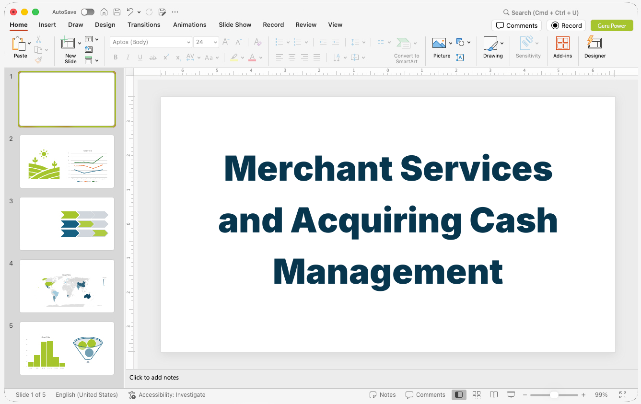Open the Section dropdown
Viewport: 641px width, 404px height.
92,60
